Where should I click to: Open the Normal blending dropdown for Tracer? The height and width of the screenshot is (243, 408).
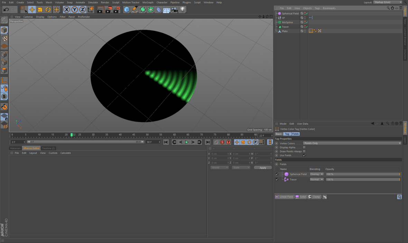(316, 179)
